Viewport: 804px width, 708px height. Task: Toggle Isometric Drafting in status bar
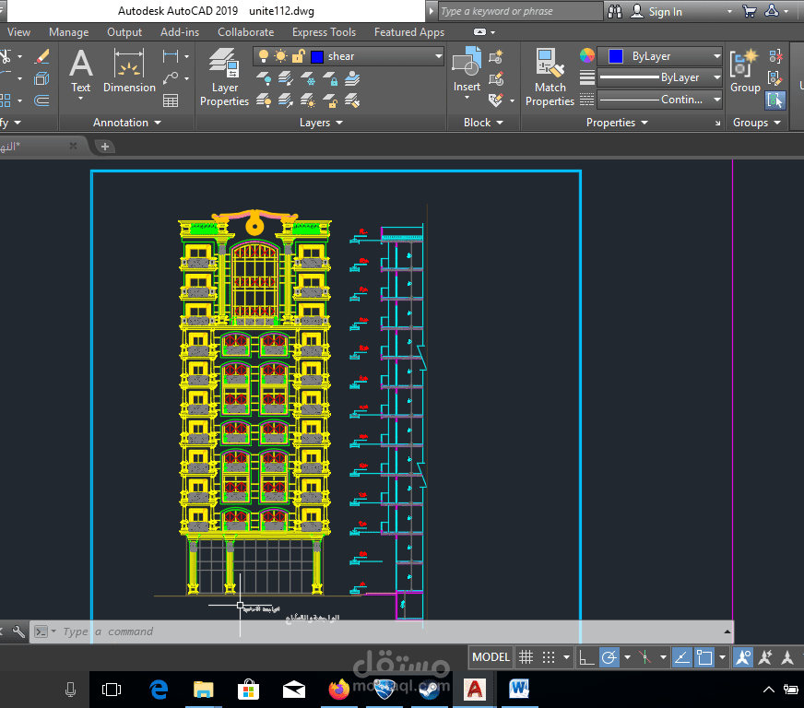[645, 657]
